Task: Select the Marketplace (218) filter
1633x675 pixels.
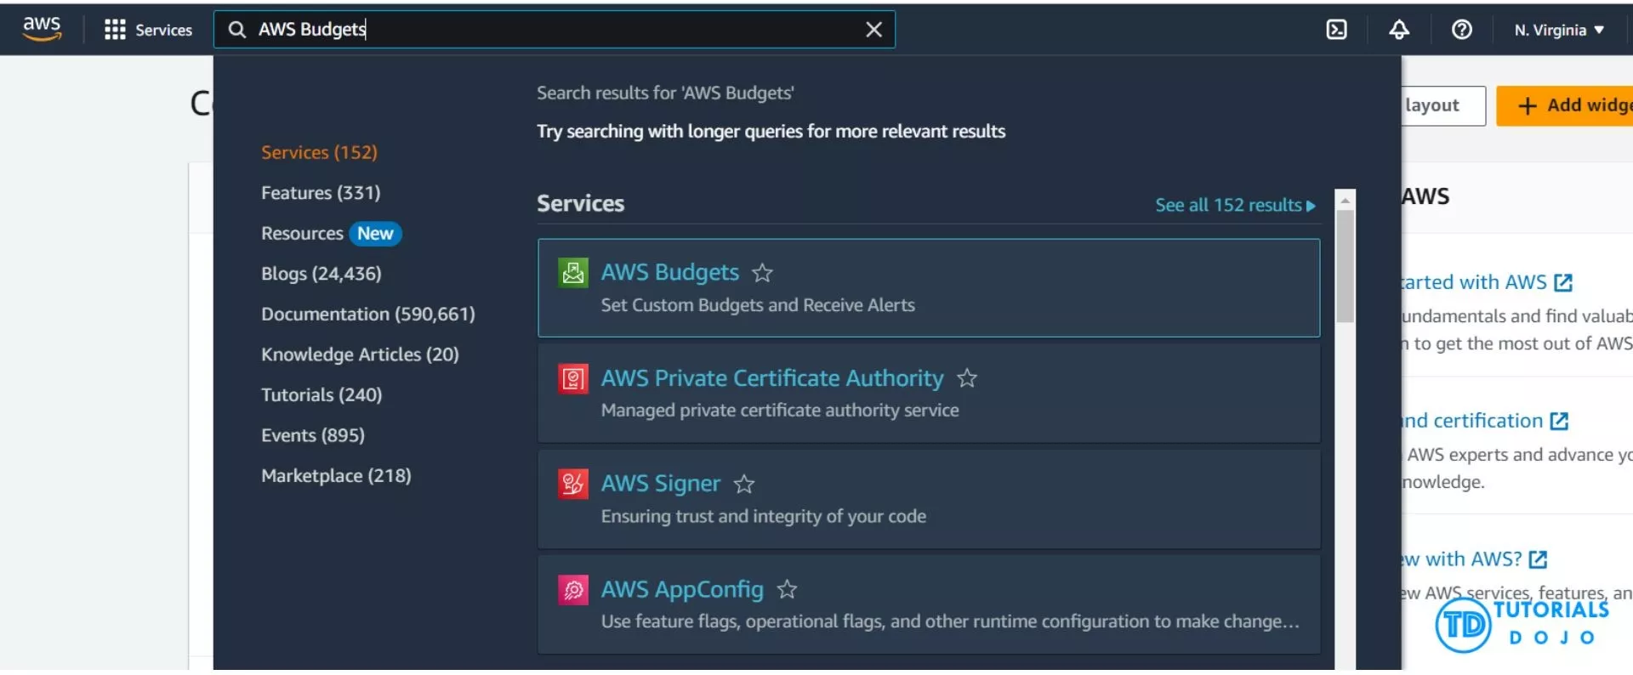Action: point(336,475)
